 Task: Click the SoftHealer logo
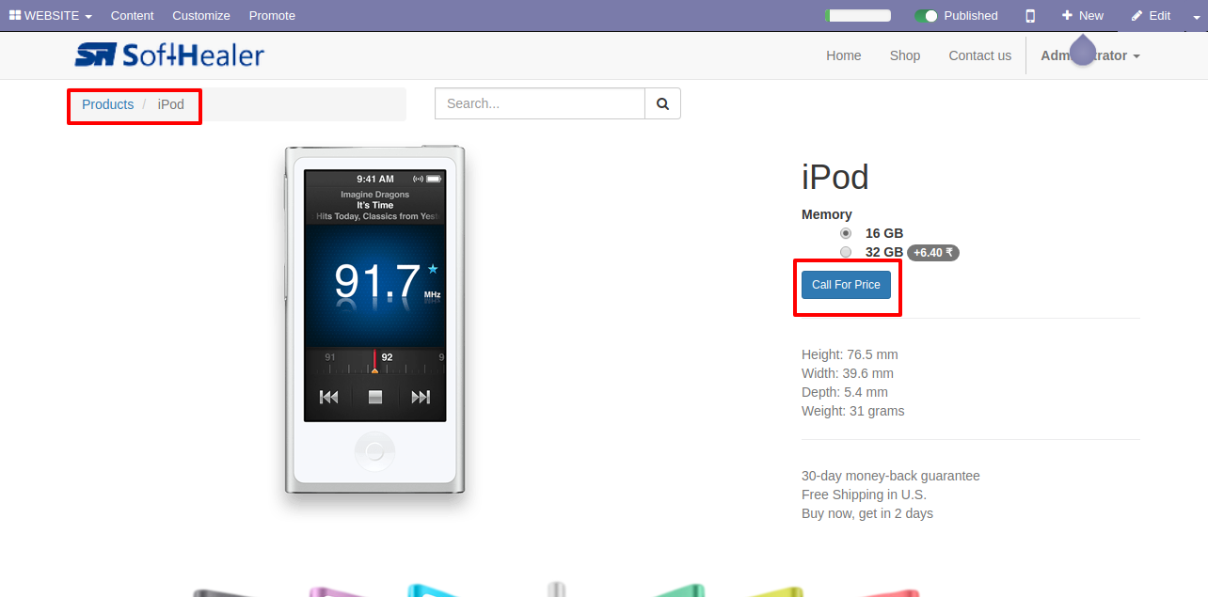point(169,55)
